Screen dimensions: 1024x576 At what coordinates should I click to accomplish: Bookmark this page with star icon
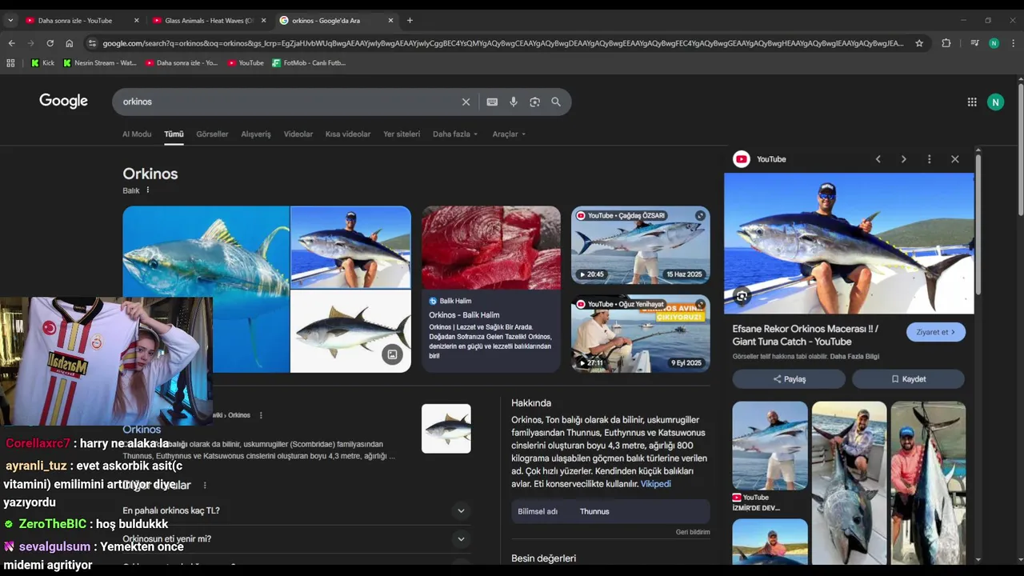point(919,43)
